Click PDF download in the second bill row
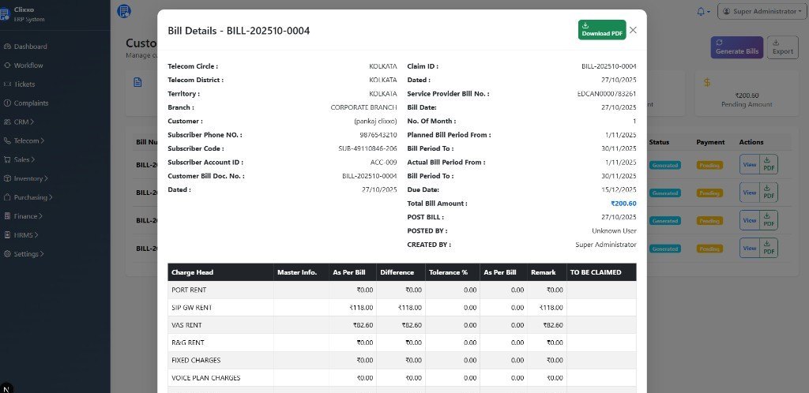This screenshot has width=809, height=393. (769, 193)
